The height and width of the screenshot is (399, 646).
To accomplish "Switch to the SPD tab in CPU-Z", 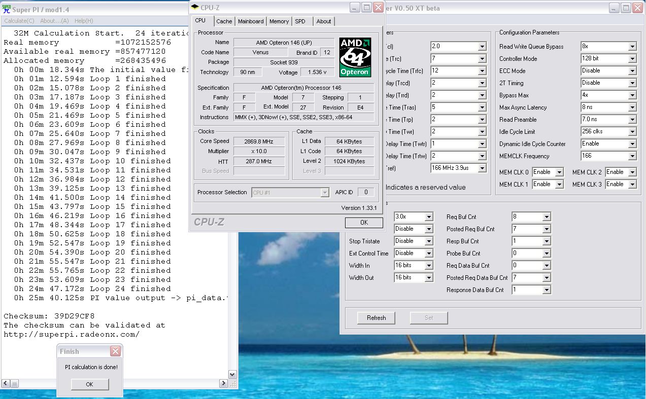I will tap(300, 21).
